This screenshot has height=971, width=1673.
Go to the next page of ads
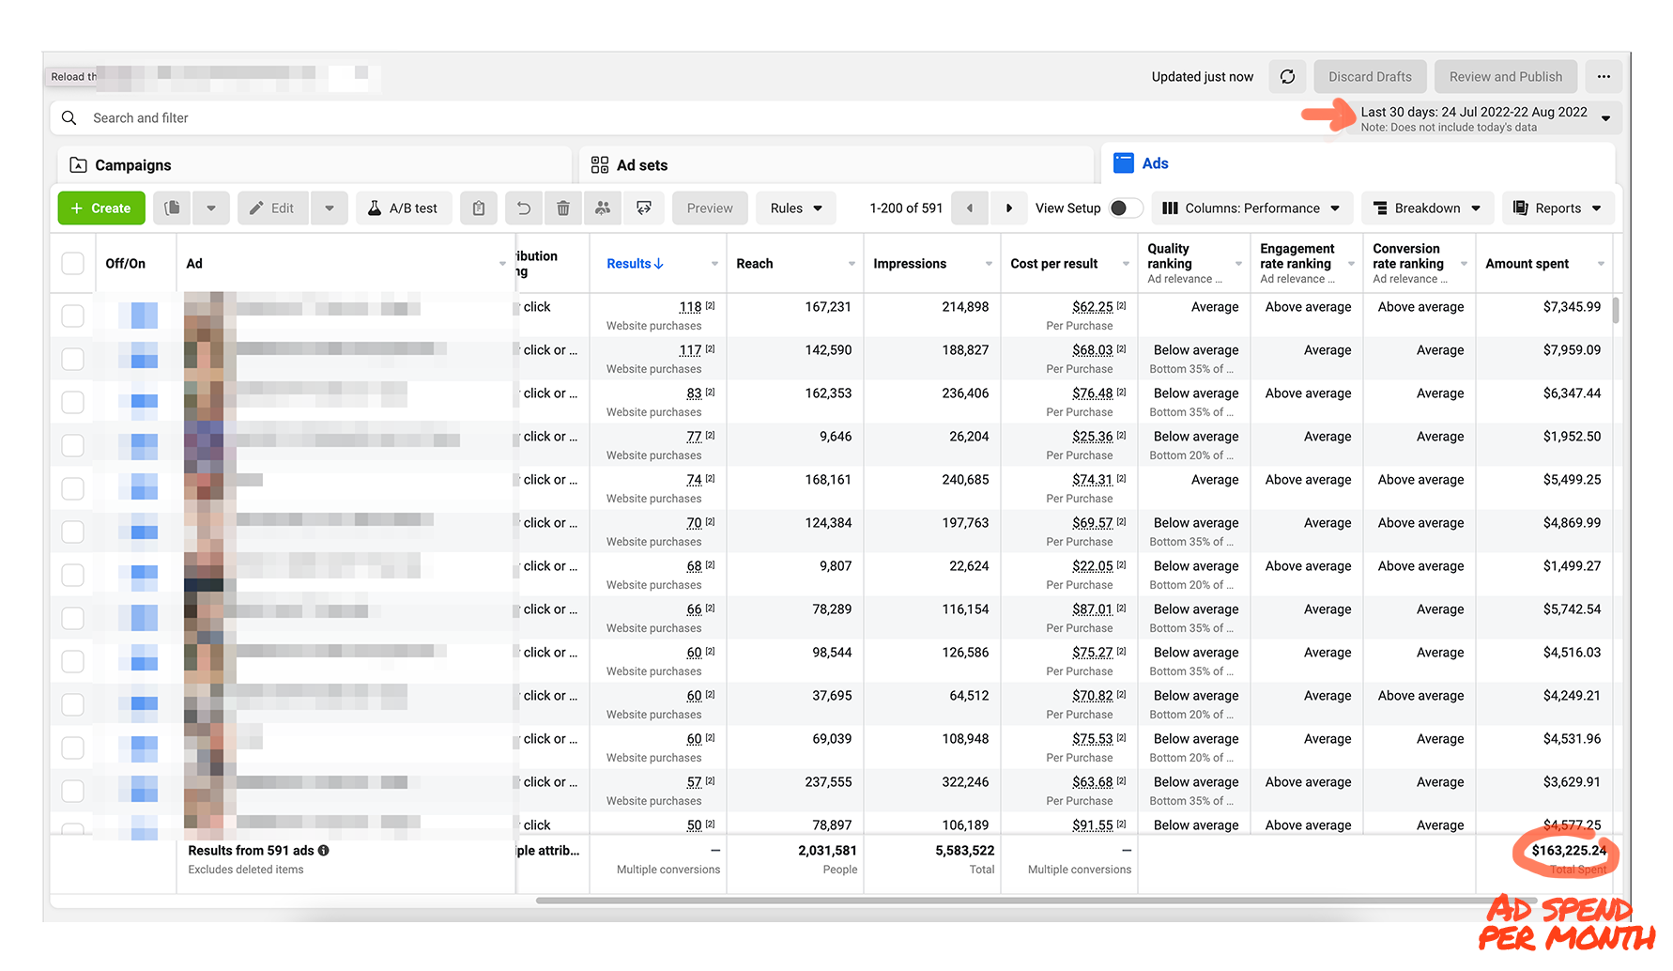click(x=1008, y=208)
